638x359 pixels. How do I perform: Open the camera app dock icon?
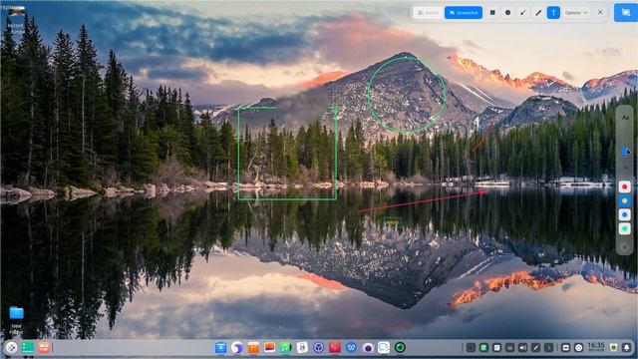tap(368, 348)
